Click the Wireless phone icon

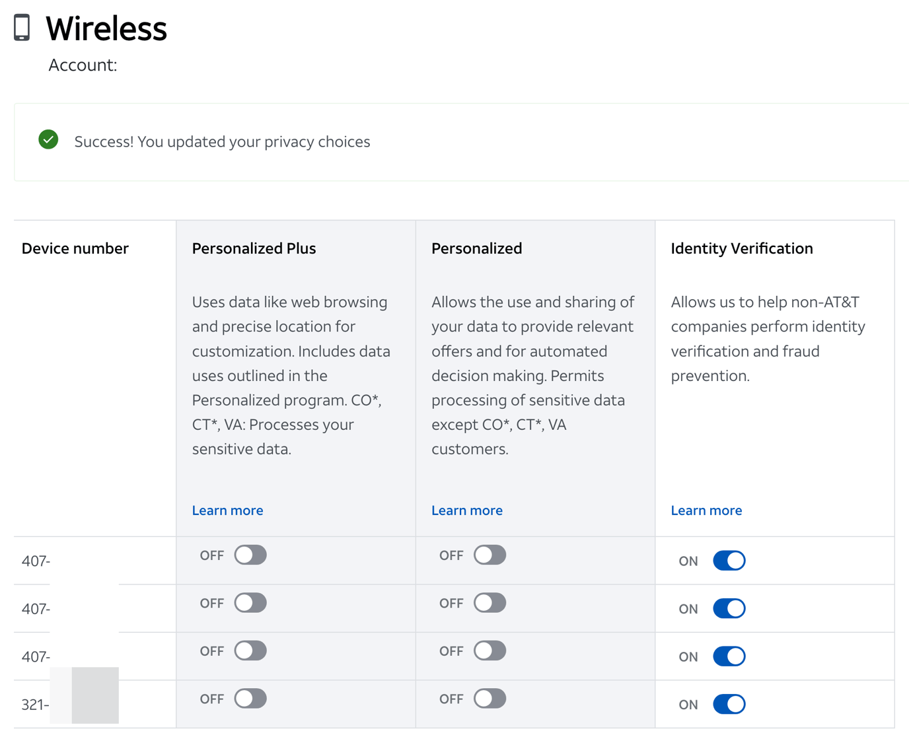(22, 28)
